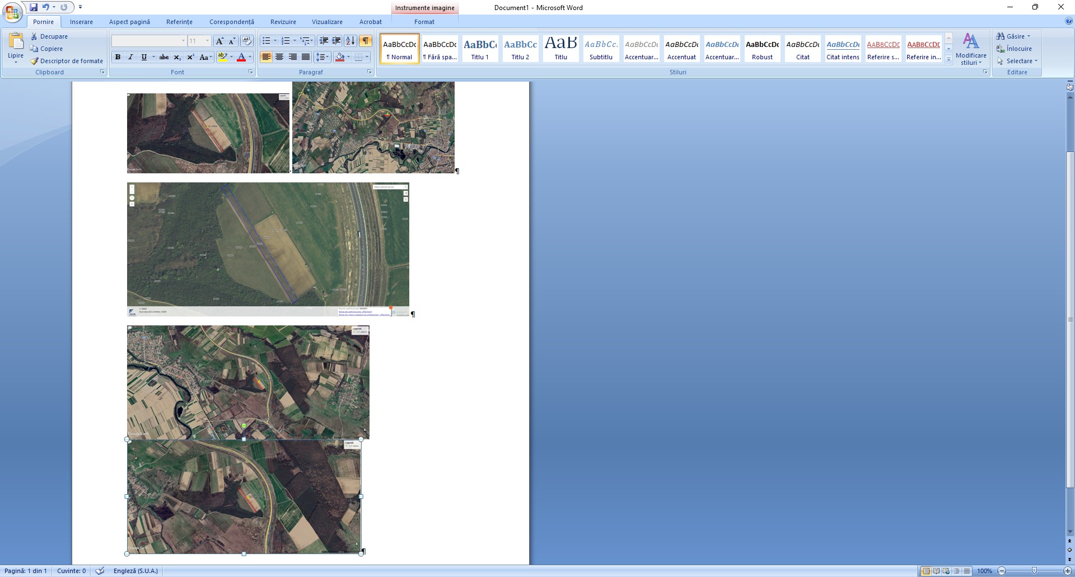Expand the line spacing dropdown

click(328, 57)
